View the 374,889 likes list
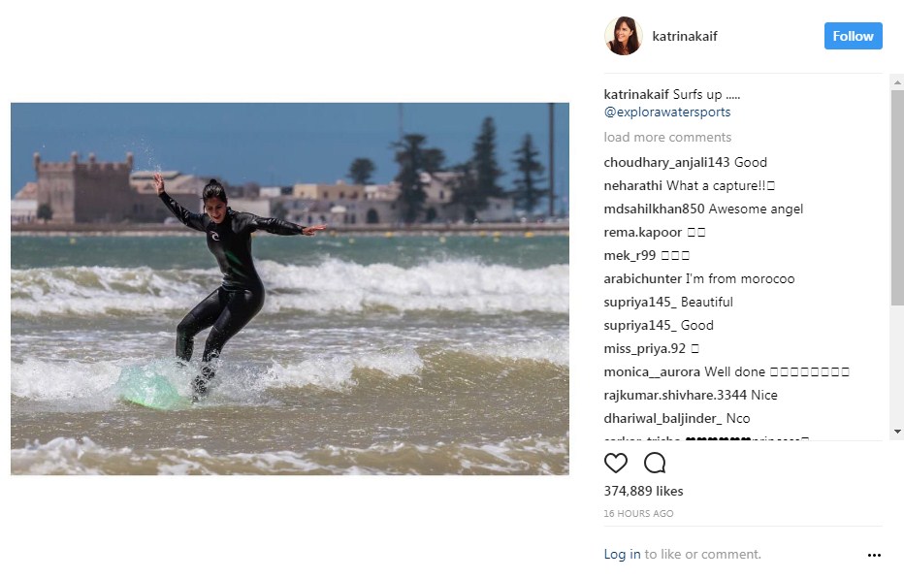The width and height of the screenshot is (904, 579). (x=643, y=491)
